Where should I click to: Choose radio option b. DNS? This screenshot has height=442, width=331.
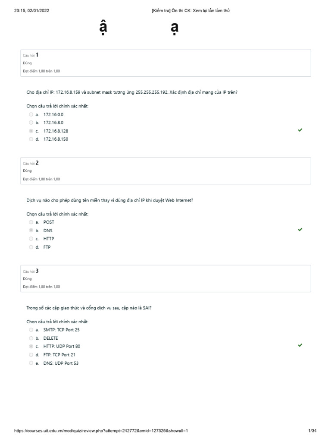pyautogui.click(x=31, y=230)
